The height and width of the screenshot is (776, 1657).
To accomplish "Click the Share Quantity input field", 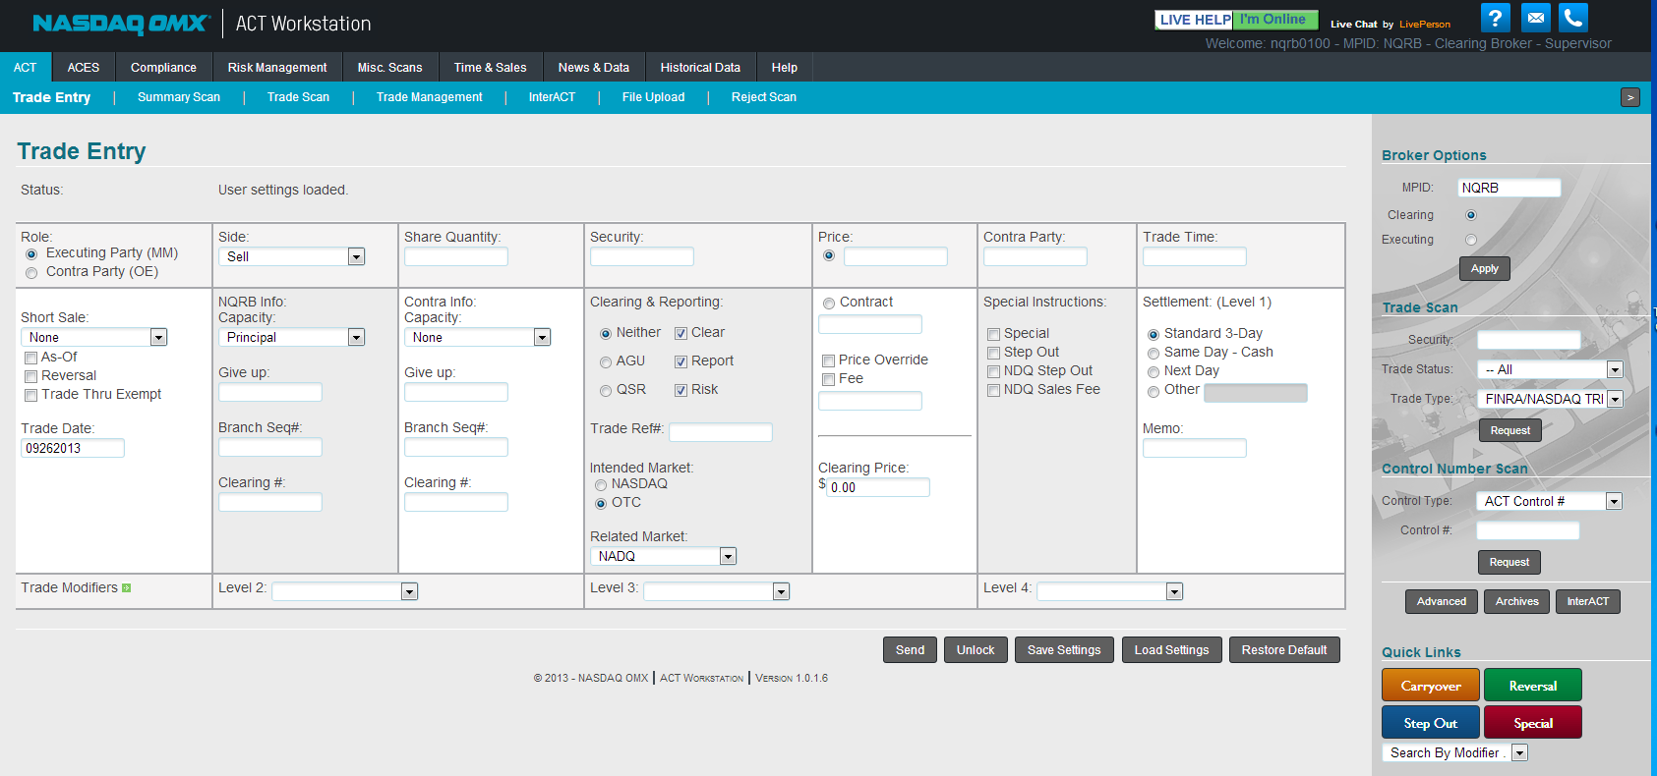I will [456, 256].
